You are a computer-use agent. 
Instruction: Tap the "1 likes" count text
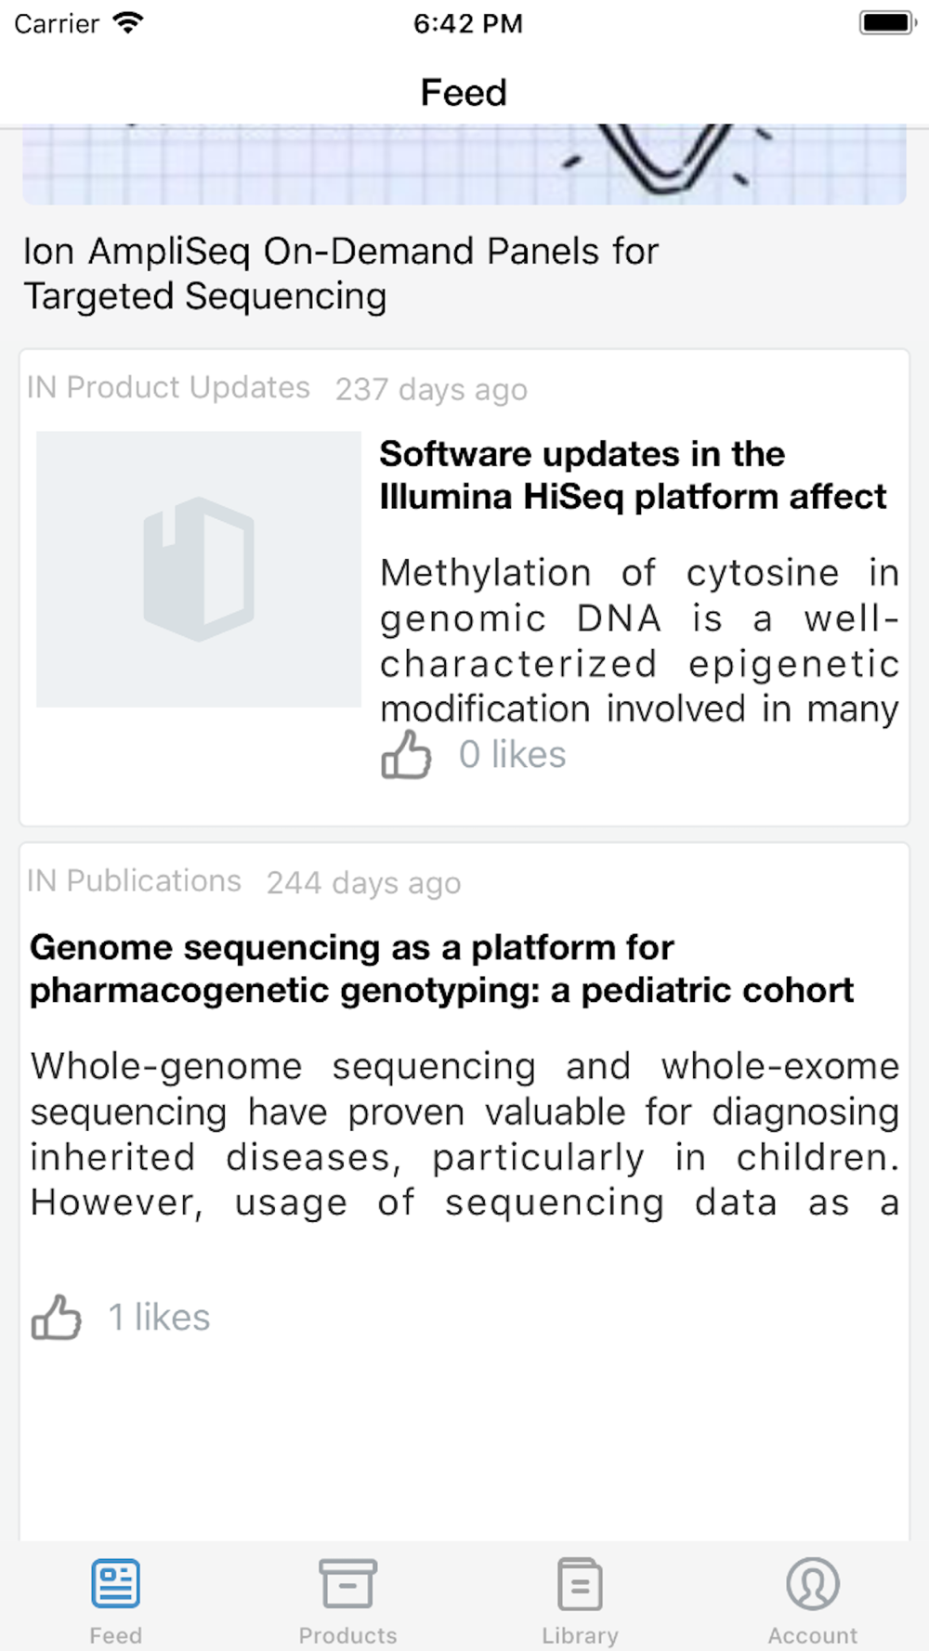pyautogui.click(x=159, y=1318)
